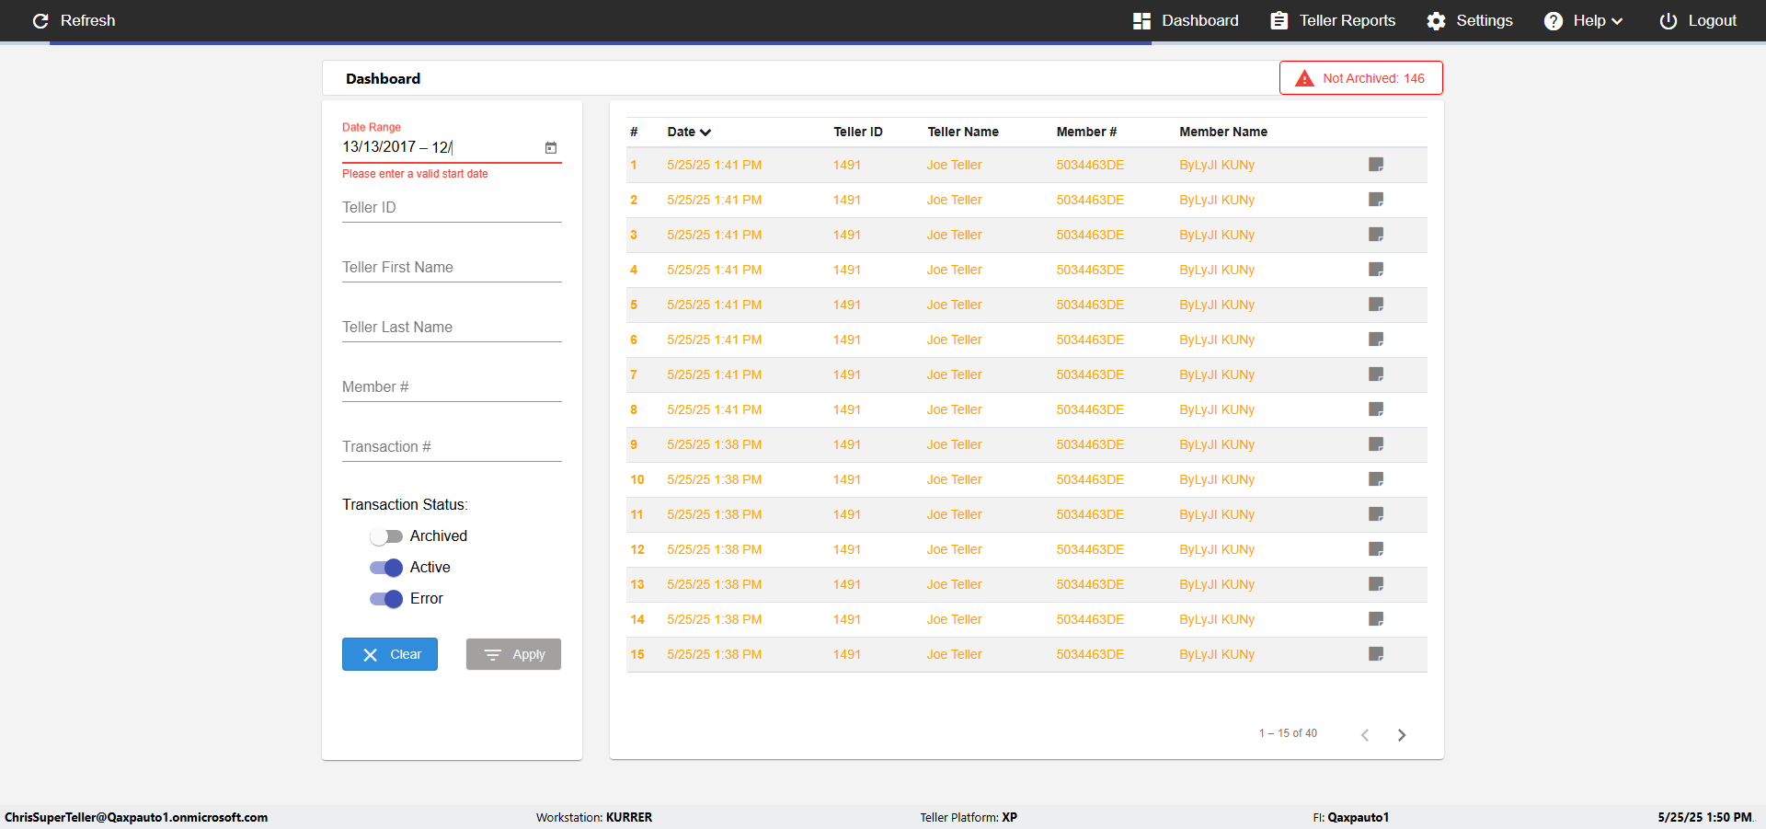The height and width of the screenshot is (829, 1766).
Task: Toggle the Active status switch
Action: 386,568
